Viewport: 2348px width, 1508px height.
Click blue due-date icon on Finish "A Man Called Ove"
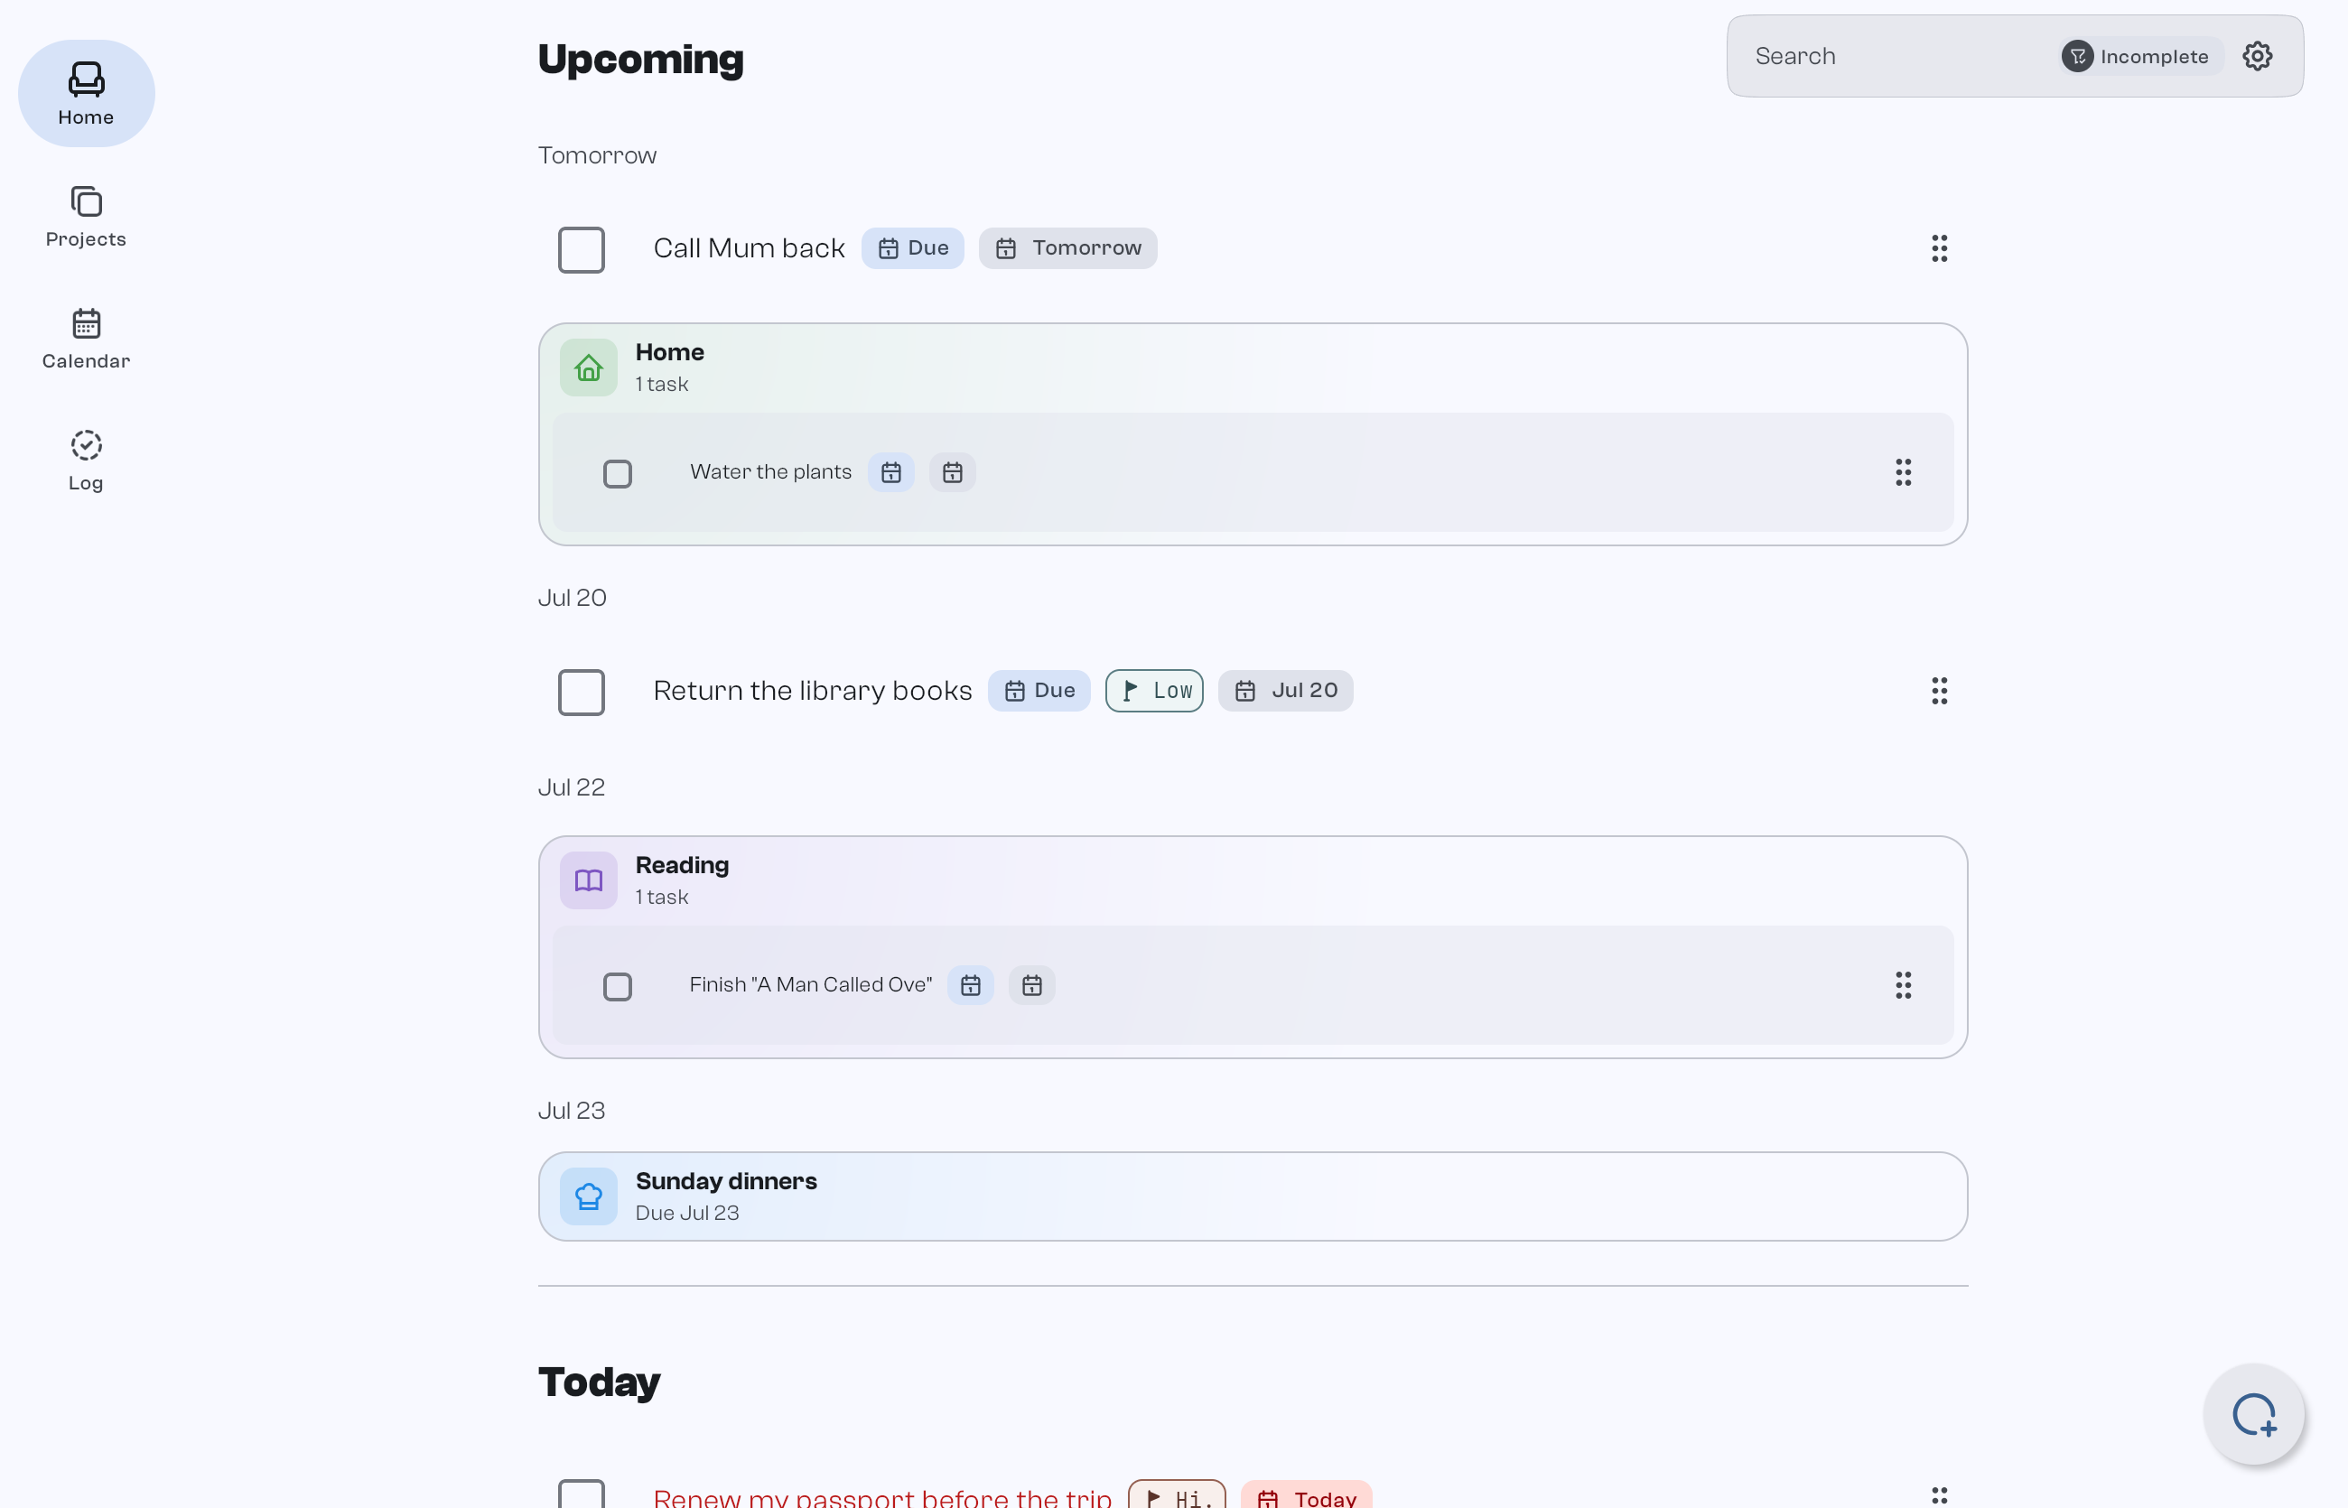[970, 985]
